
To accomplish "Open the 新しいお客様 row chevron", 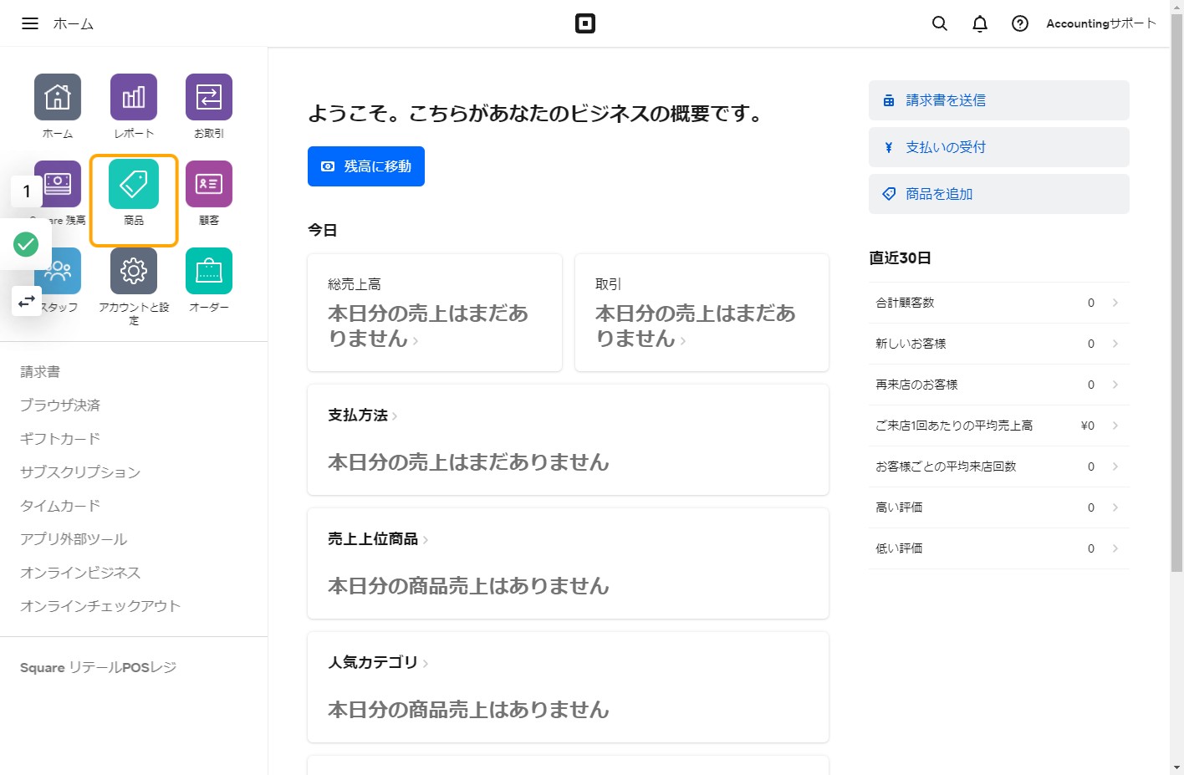I will [1115, 344].
